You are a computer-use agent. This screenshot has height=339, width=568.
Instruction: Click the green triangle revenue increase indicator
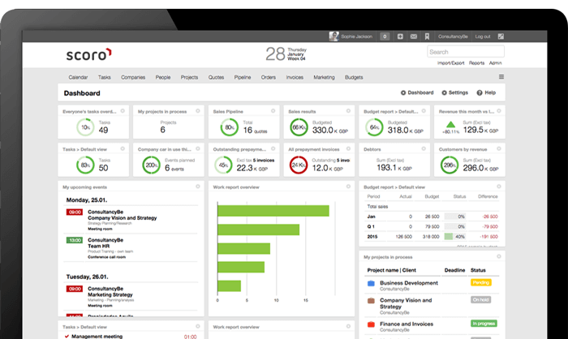click(450, 125)
